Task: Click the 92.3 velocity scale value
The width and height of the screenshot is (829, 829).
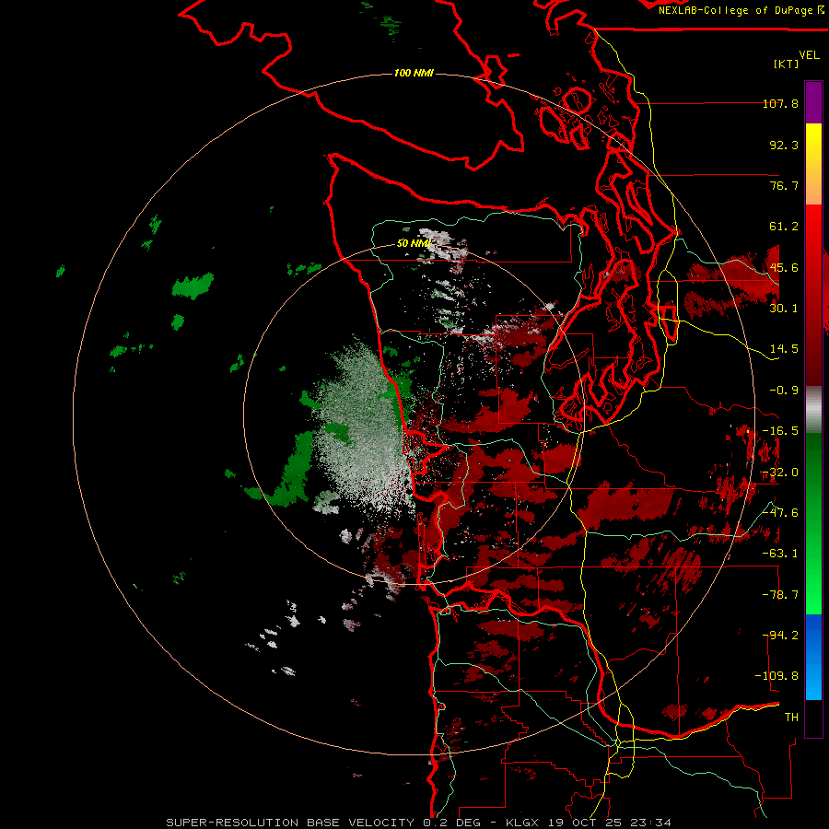Action: (784, 145)
